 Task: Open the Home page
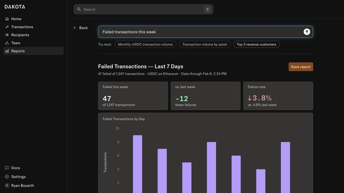pyautogui.click(x=33, y=19)
